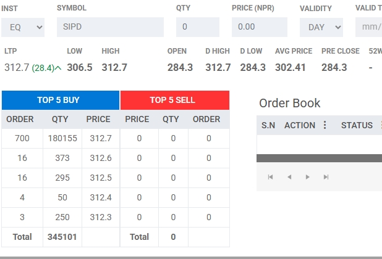
Task: Open the VALIDITY dropdown showing DAY
Action: click(321, 27)
